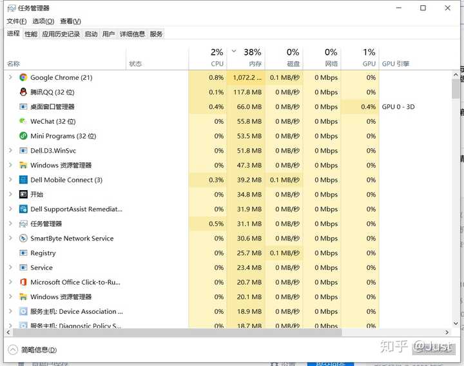Screen dimensions: 464x366
Task: Click the Dell SupportAssist Remediation icon
Action: (23, 209)
